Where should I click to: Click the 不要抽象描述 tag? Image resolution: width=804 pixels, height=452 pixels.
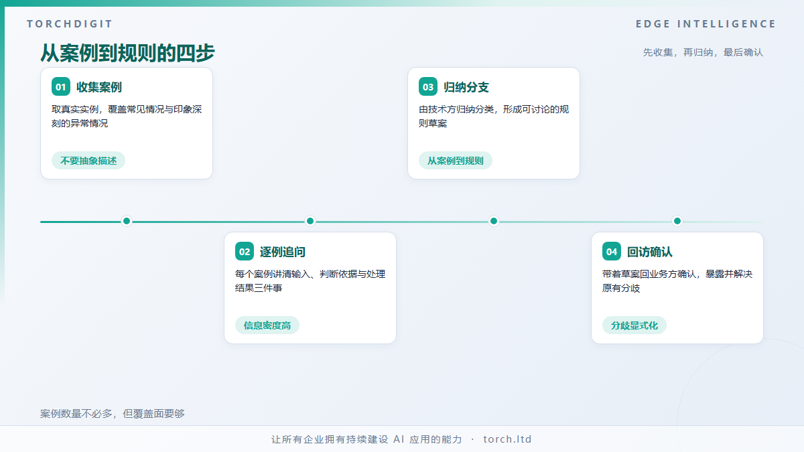coord(88,161)
